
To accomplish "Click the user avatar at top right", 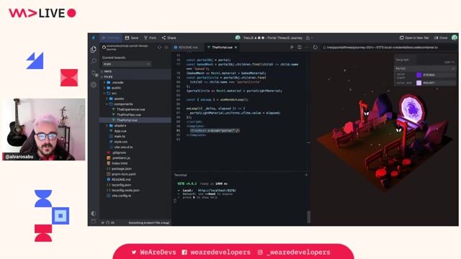I will tap(455, 37).
